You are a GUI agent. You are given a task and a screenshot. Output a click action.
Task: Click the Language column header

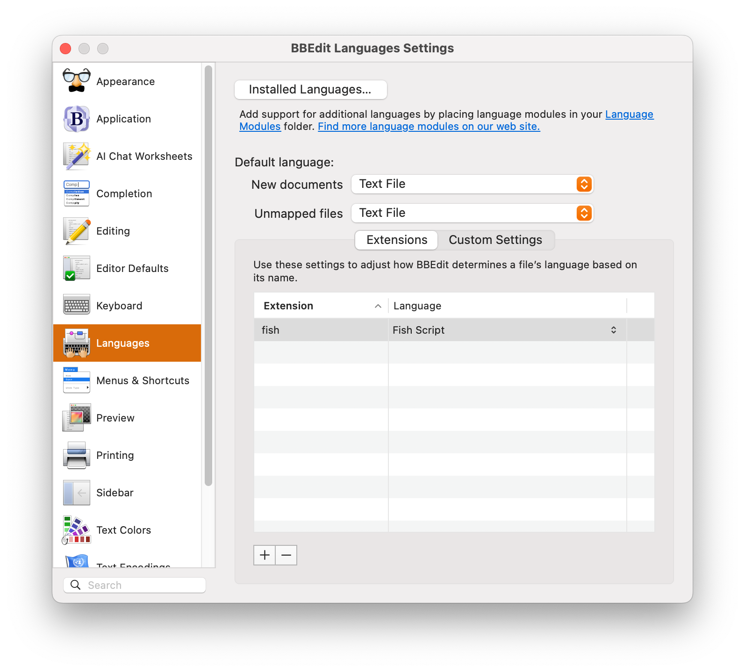coord(507,306)
